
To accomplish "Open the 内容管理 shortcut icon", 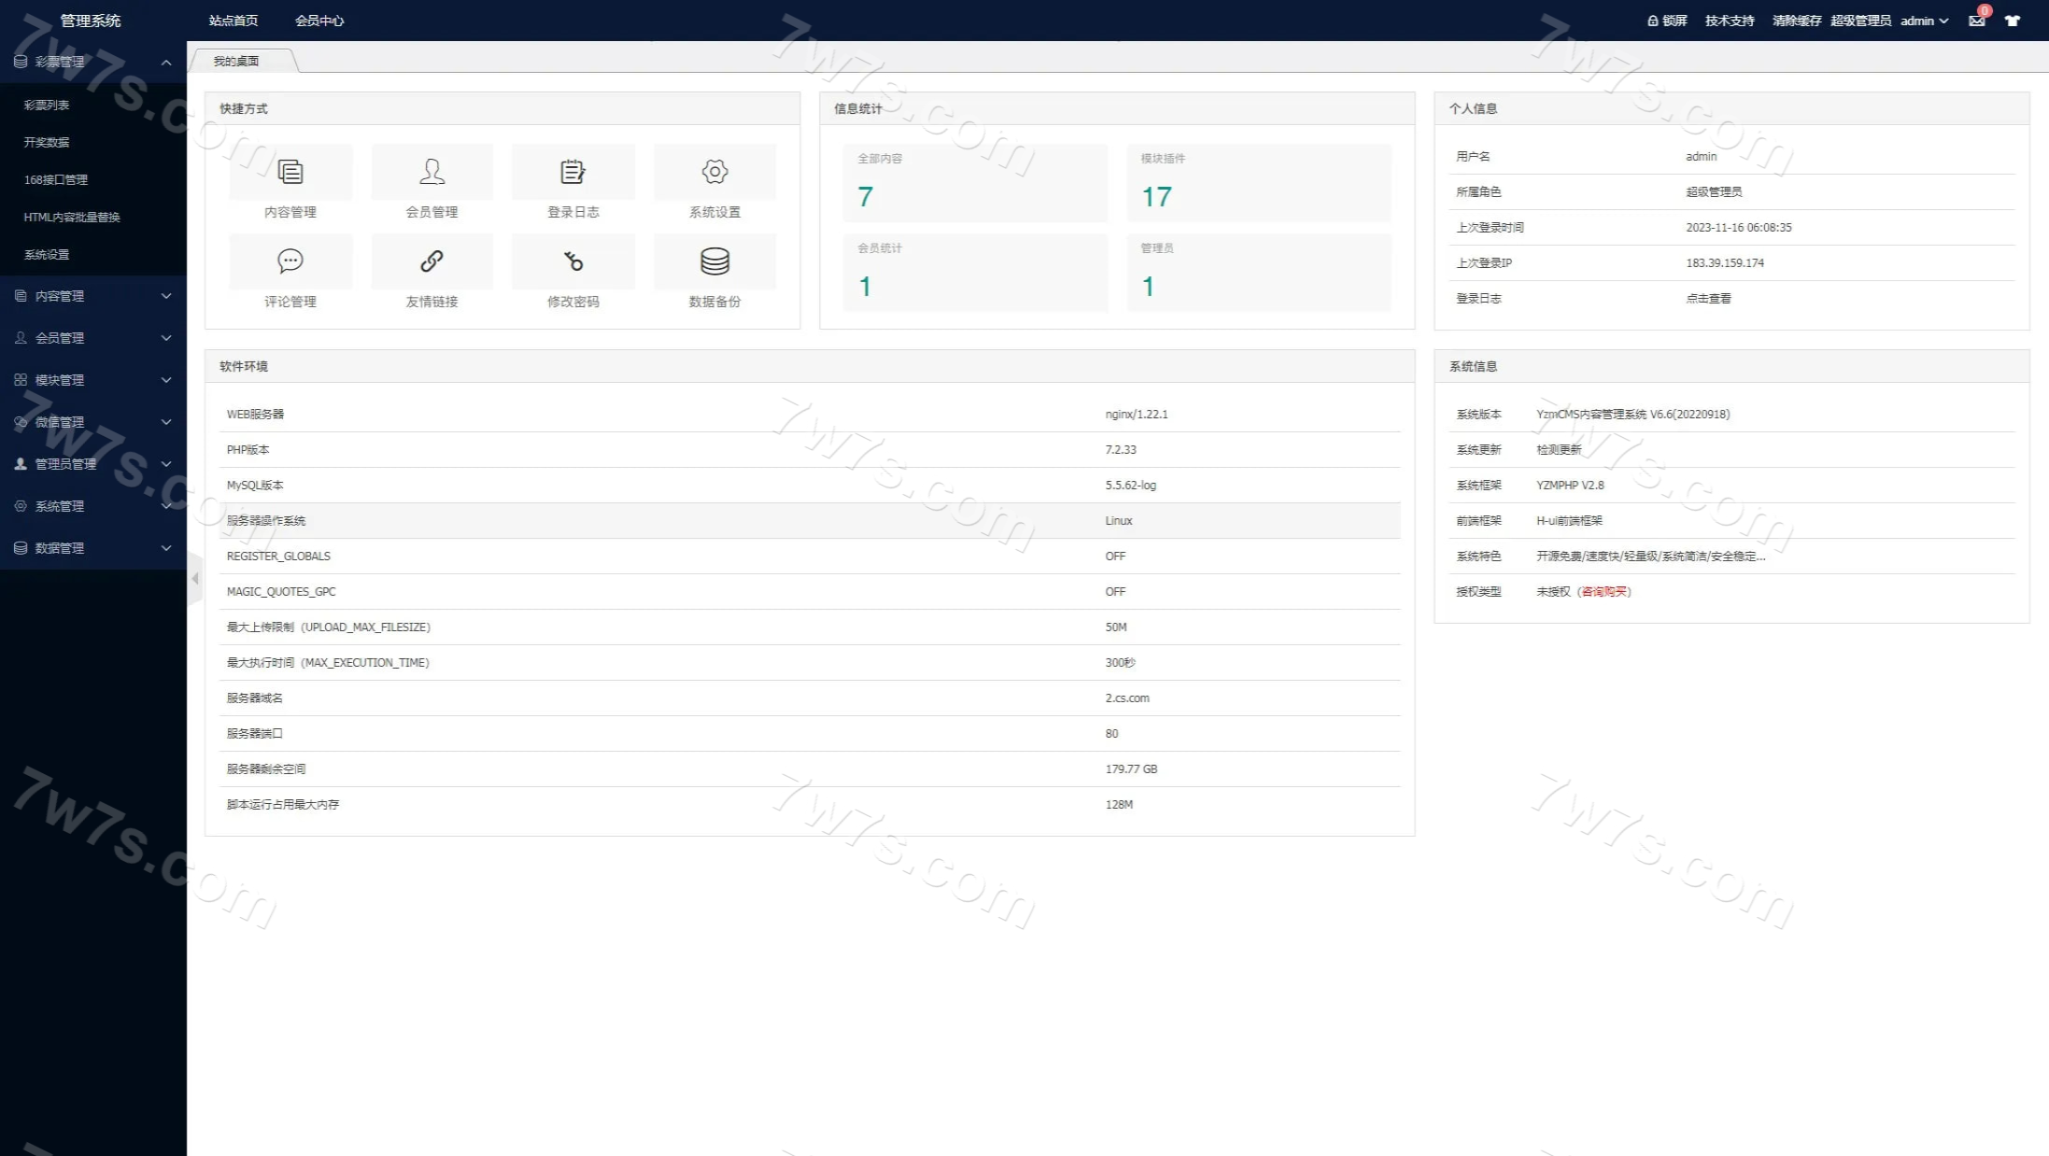I will (x=290, y=173).
